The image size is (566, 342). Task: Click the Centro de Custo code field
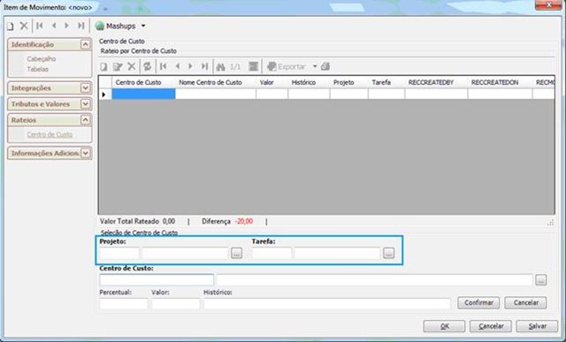click(157, 280)
